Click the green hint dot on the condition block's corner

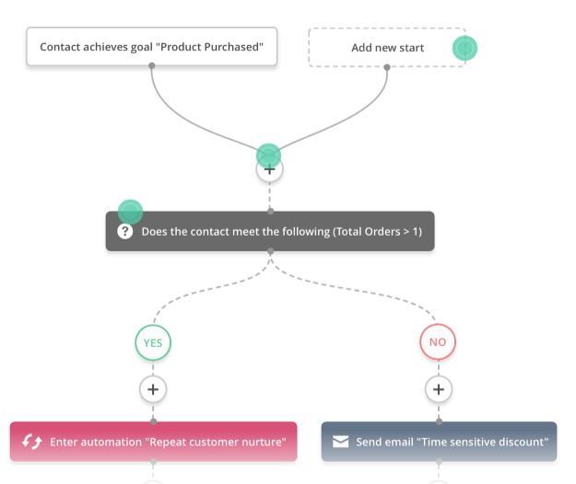click(x=130, y=213)
